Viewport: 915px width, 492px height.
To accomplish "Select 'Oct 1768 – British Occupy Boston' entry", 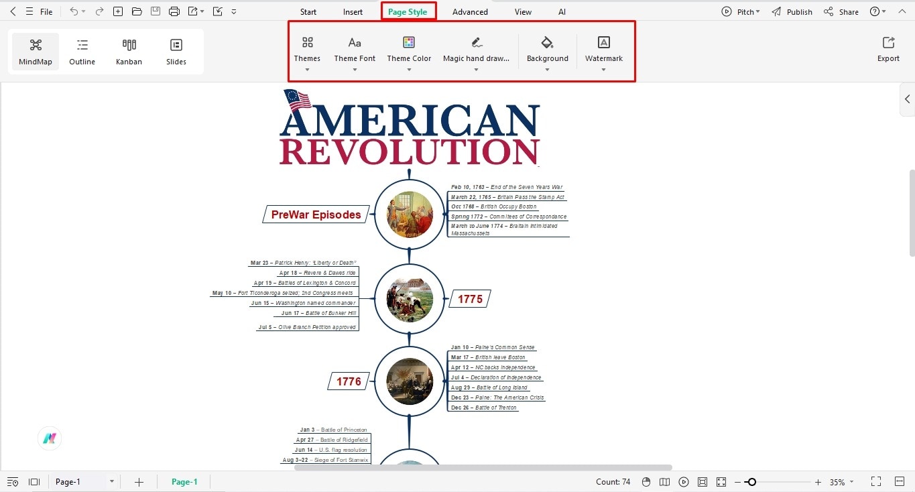I will [493, 206].
